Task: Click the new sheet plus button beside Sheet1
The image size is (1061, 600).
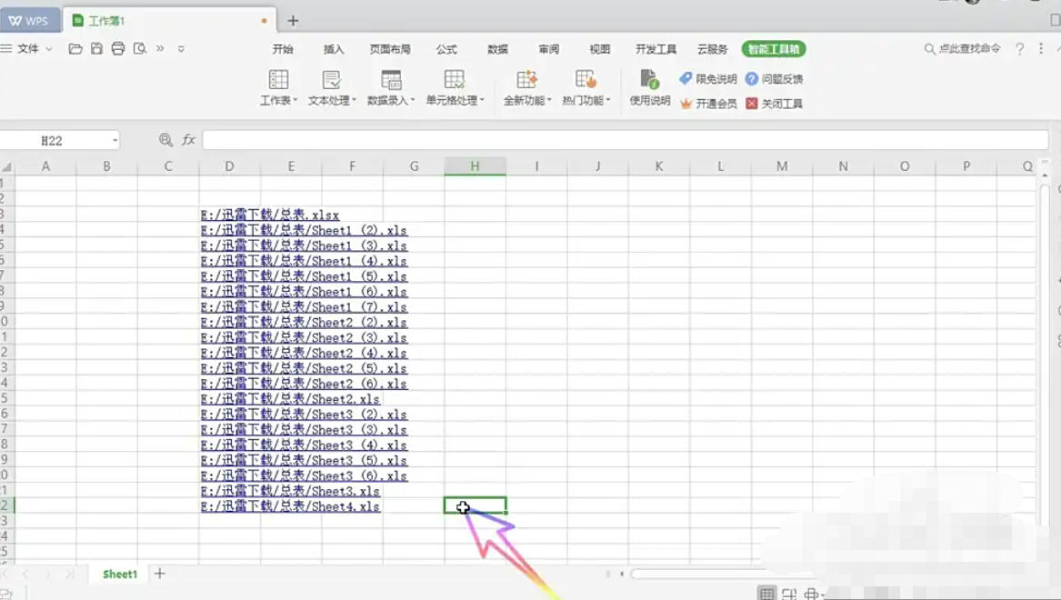Action: tap(159, 574)
